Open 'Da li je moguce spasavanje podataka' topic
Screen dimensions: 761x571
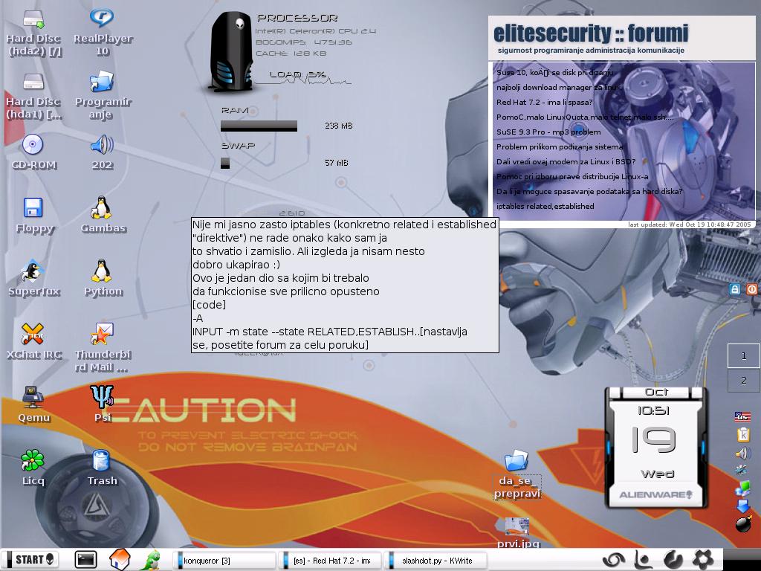tap(589, 191)
